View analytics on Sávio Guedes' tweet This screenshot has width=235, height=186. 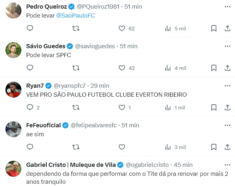tap(168, 68)
